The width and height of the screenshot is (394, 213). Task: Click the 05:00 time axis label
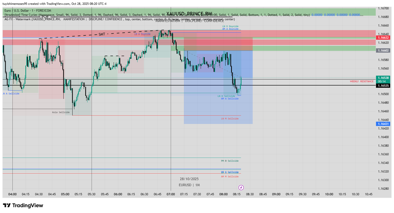pos(65,194)
